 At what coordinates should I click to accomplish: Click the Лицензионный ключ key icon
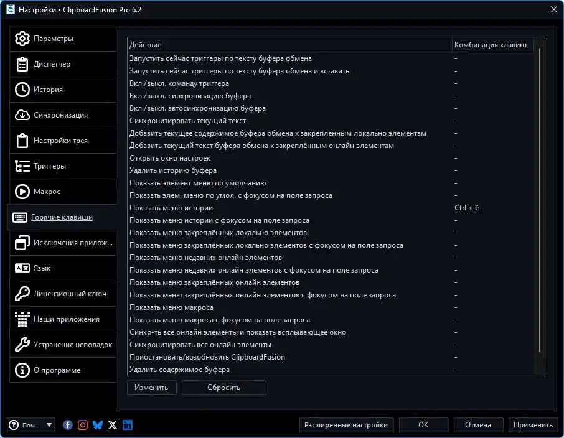pyautogui.click(x=22, y=294)
